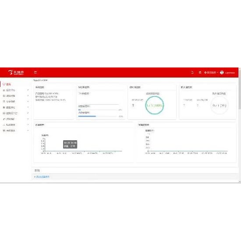
Task: Toggle the traffic trend legend above the left chart
Action: coord(45,135)
